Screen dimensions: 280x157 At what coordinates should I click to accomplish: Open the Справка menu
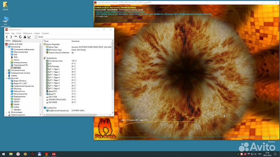coord(45,33)
